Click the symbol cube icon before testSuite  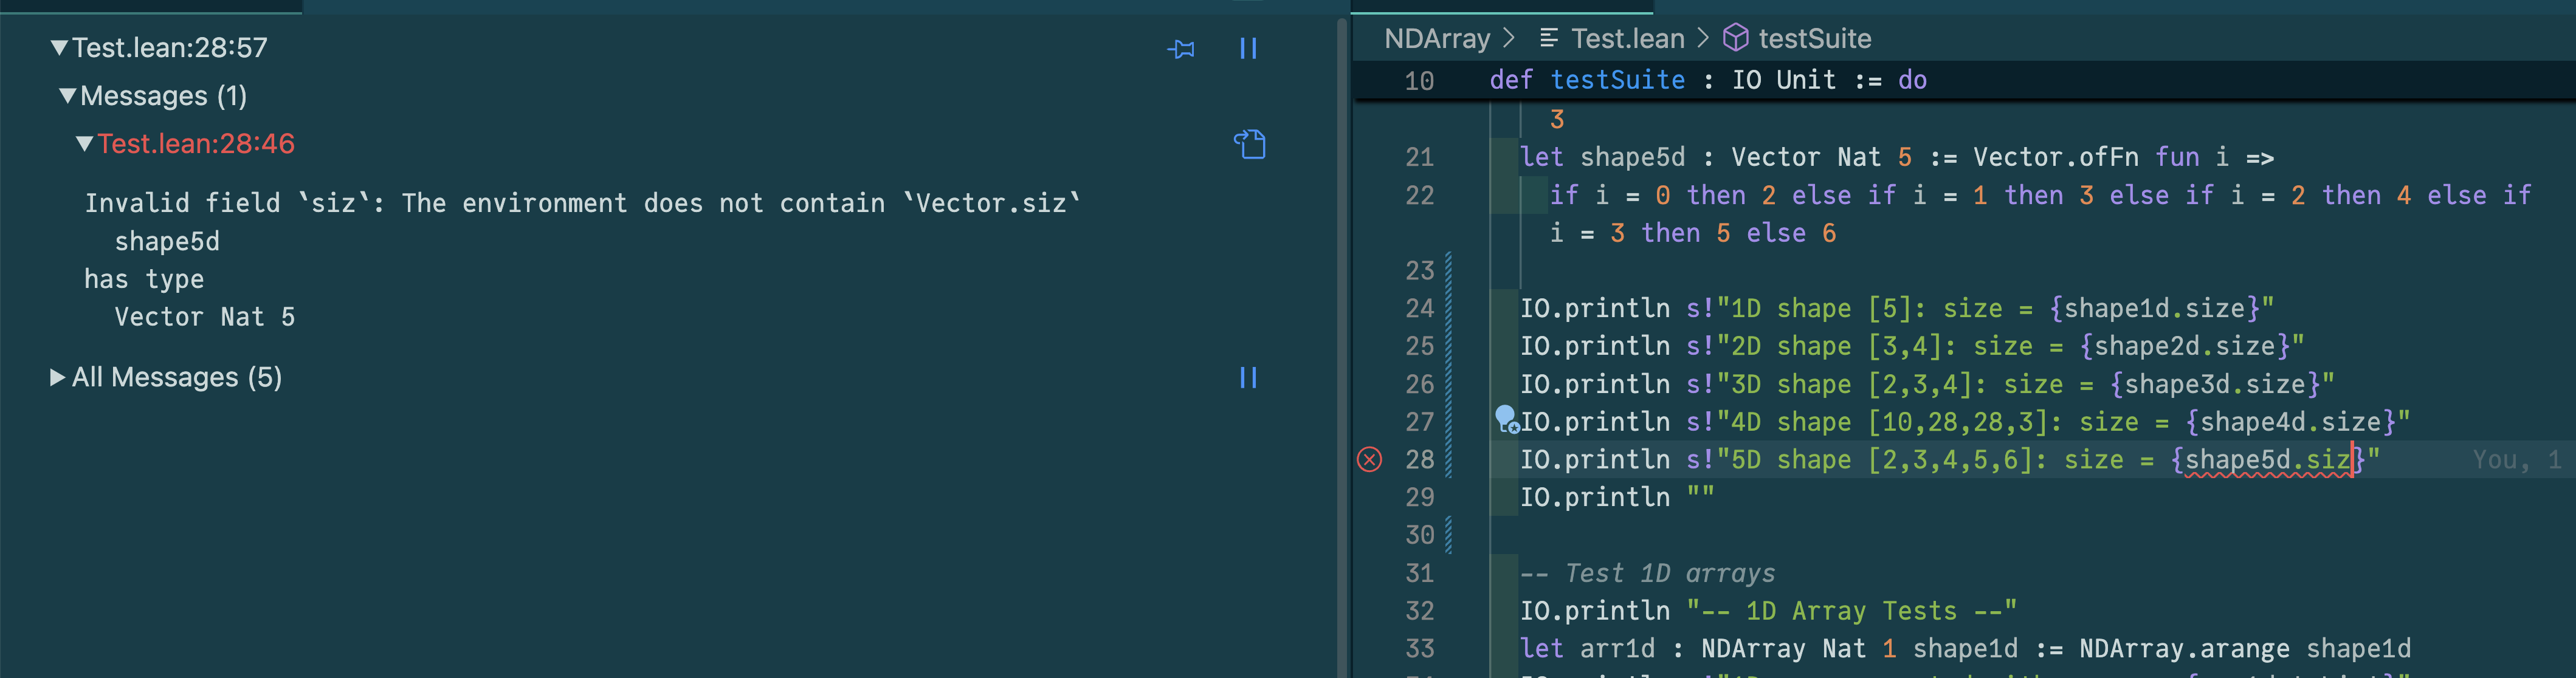pyautogui.click(x=1736, y=38)
